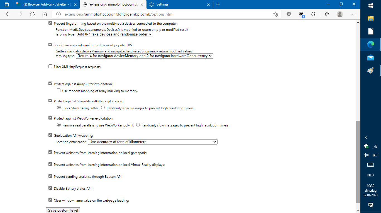Open the uBlock Origin extension icon
This screenshot has height=213, width=381.
coord(289,14)
